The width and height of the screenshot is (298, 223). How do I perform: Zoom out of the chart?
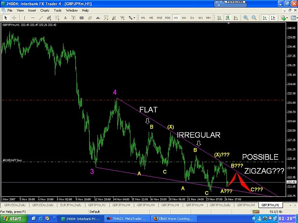tap(254, 18)
